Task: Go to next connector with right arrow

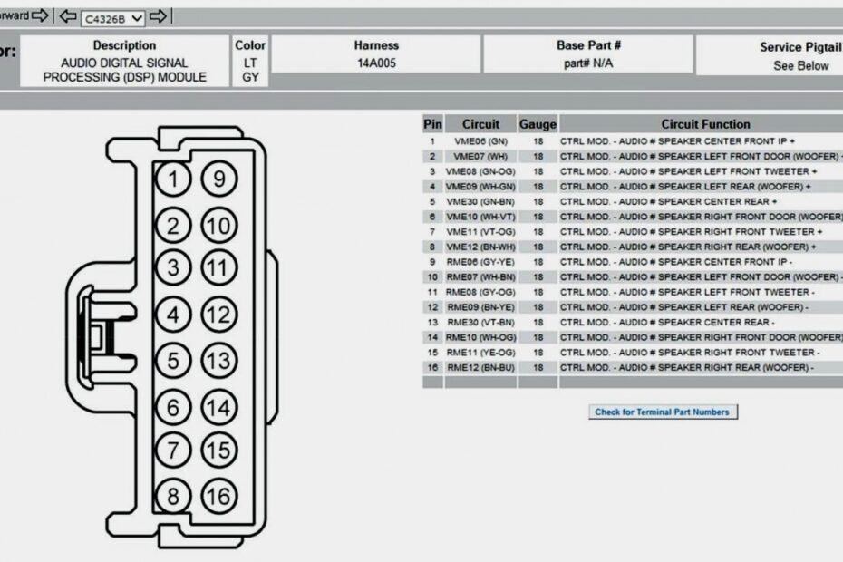Action: (x=159, y=16)
